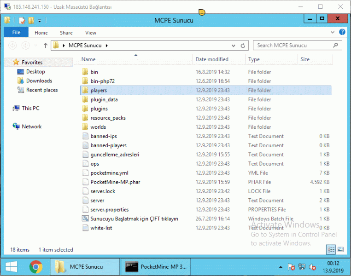
Task: Select the banned-ips text file icon
Action: point(85,136)
